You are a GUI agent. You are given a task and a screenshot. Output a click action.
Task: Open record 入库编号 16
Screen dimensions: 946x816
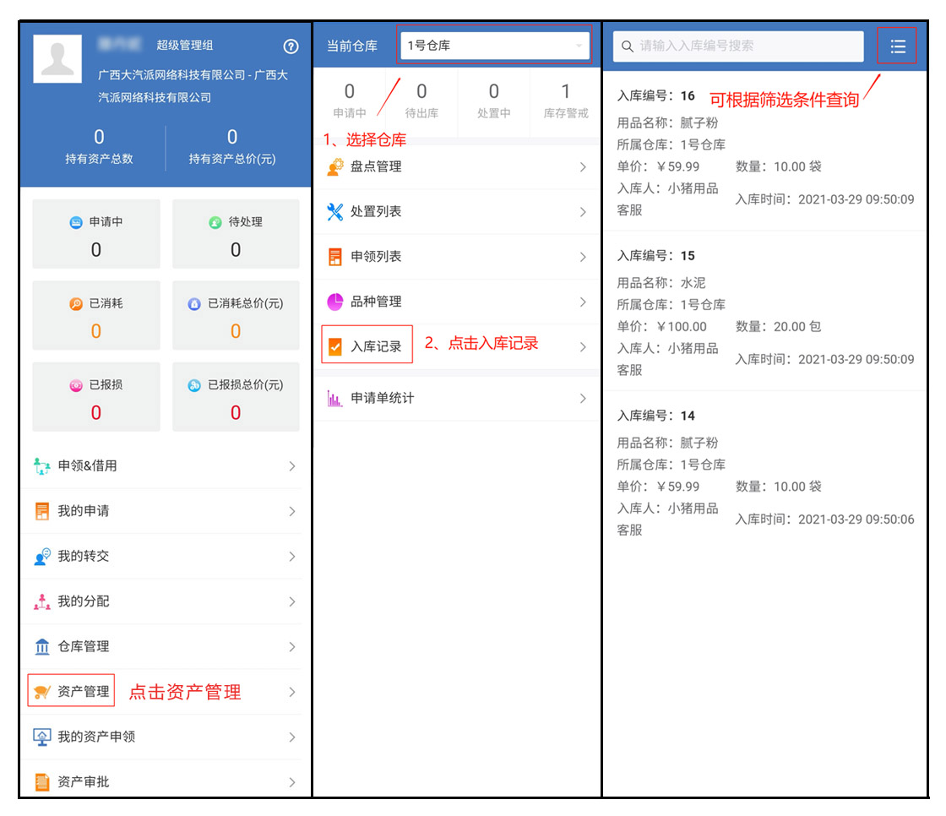point(765,153)
